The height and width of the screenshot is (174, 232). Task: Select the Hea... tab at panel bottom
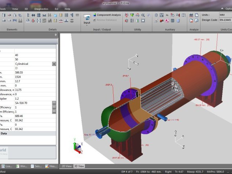click(x=52, y=166)
